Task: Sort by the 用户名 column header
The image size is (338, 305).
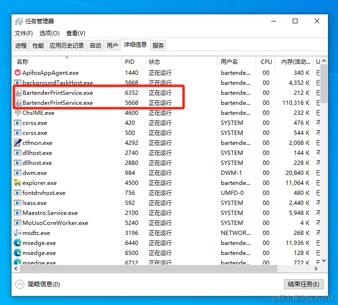Action: click(x=236, y=61)
